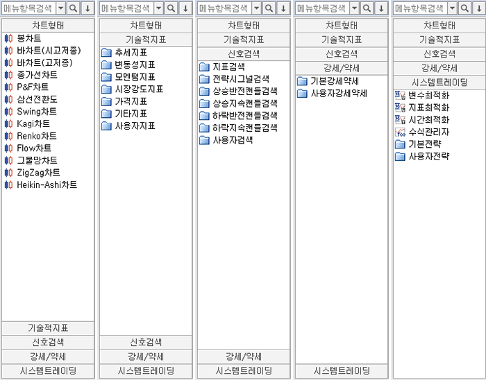486x380 pixels.
Task: Click search magnifier in fifth panel
Action: [464, 8]
